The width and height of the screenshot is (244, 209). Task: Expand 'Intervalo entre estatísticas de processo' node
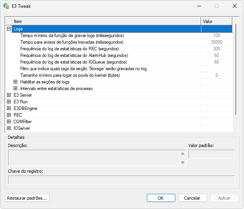click(15, 89)
